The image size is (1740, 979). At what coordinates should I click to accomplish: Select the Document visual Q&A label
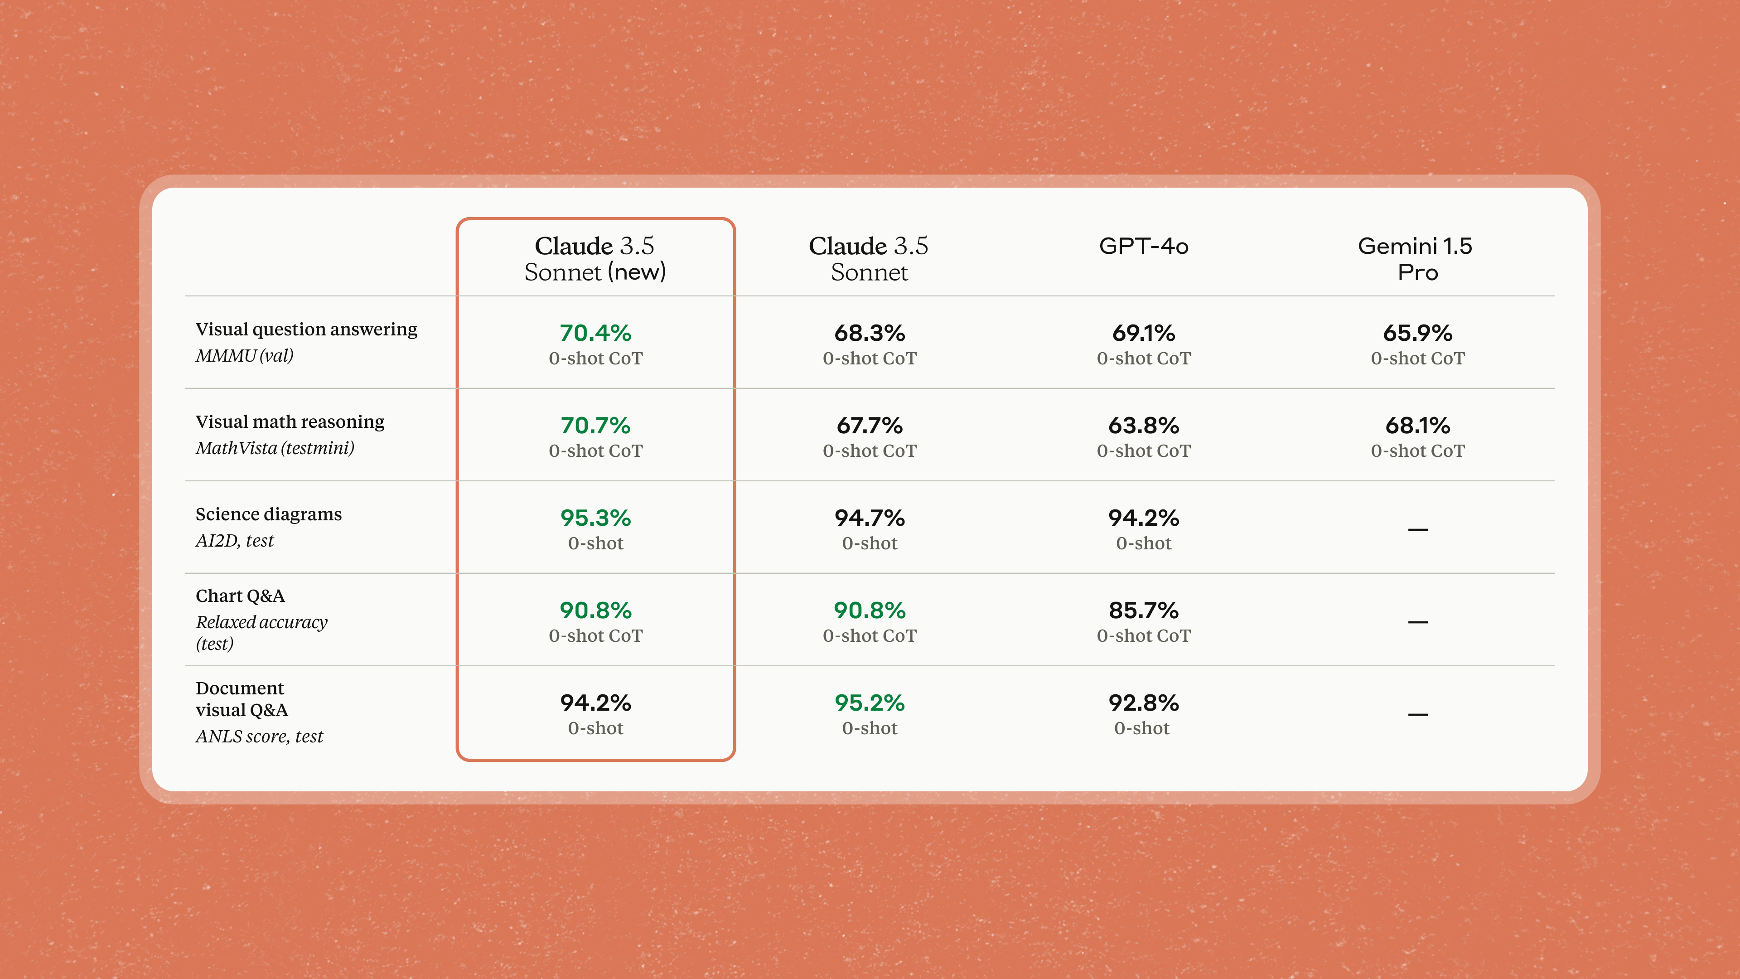[242, 698]
